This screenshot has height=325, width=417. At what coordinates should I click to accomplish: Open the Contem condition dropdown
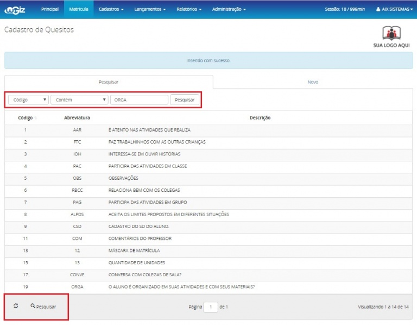[79, 100]
